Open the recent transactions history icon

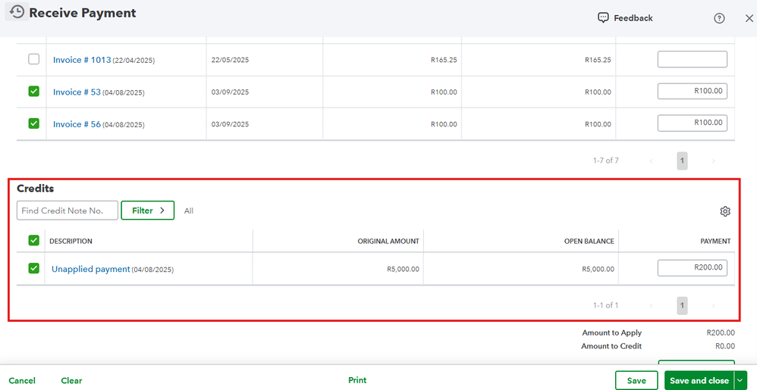click(x=17, y=12)
